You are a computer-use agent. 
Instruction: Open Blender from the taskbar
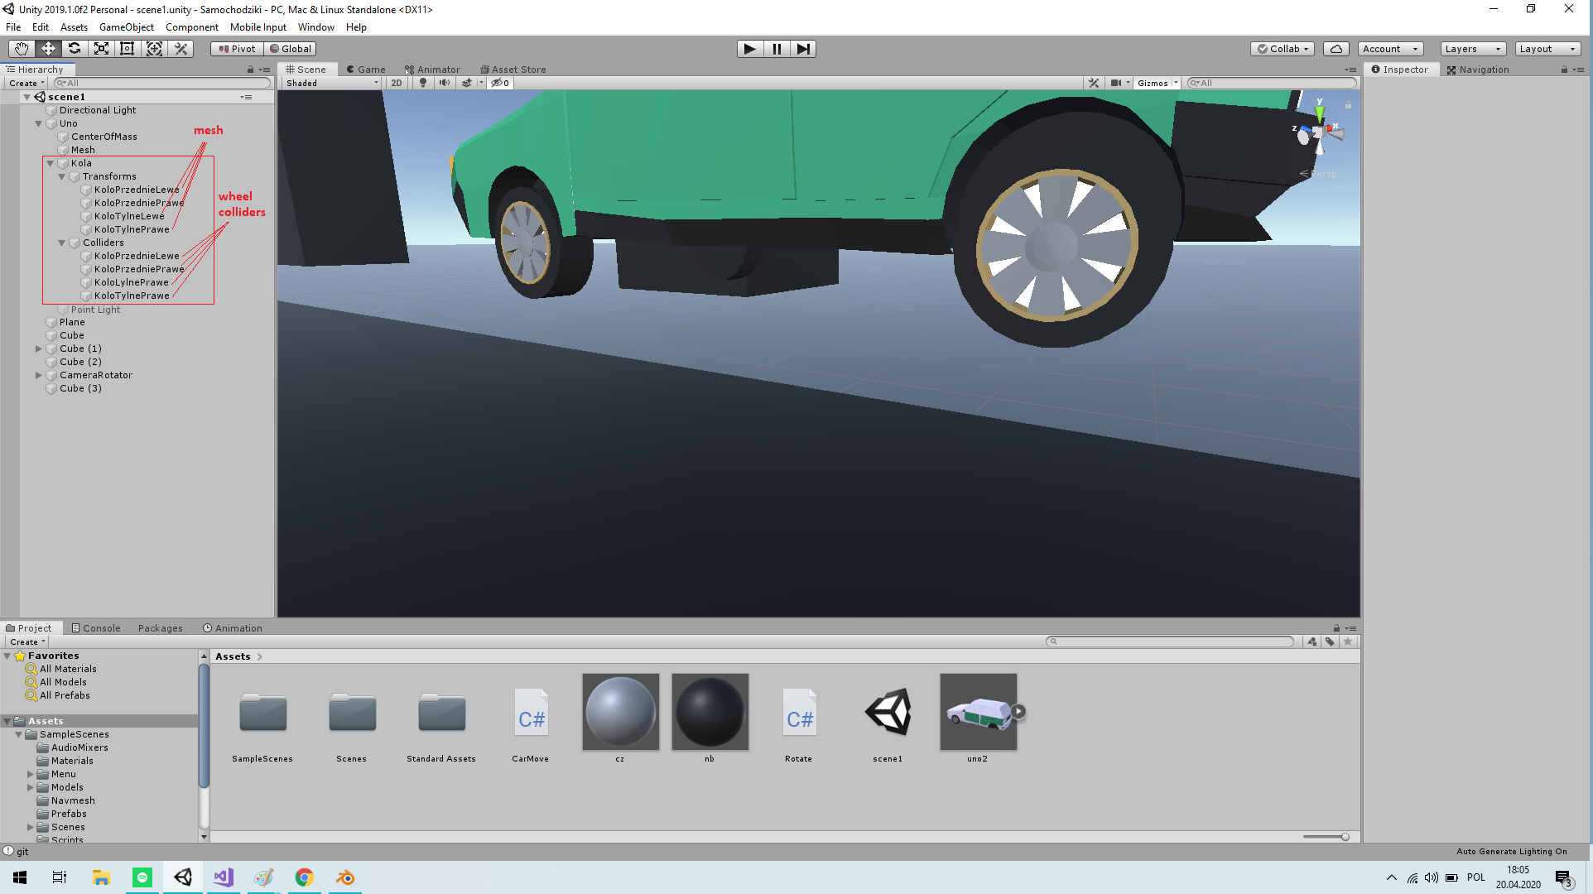point(344,877)
